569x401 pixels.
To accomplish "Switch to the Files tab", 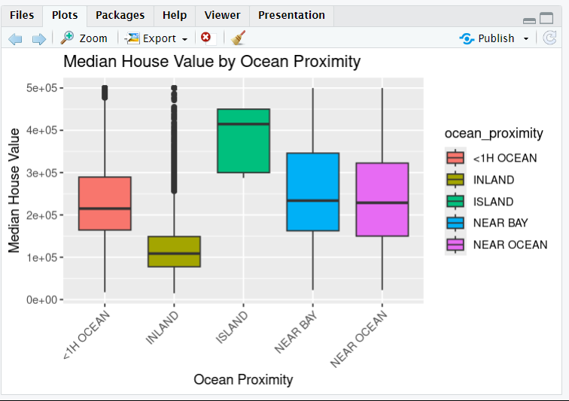I will 22,15.
